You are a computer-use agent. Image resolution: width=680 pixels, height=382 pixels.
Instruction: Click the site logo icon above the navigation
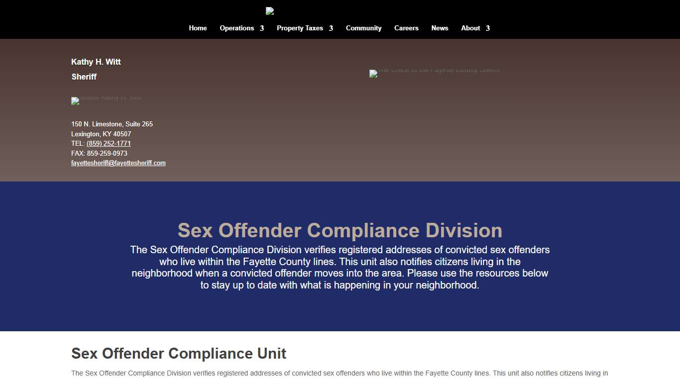pyautogui.click(x=270, y=10)
